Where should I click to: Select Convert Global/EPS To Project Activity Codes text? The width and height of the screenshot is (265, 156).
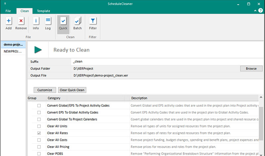pyautogui.click(x=78, y=105)
